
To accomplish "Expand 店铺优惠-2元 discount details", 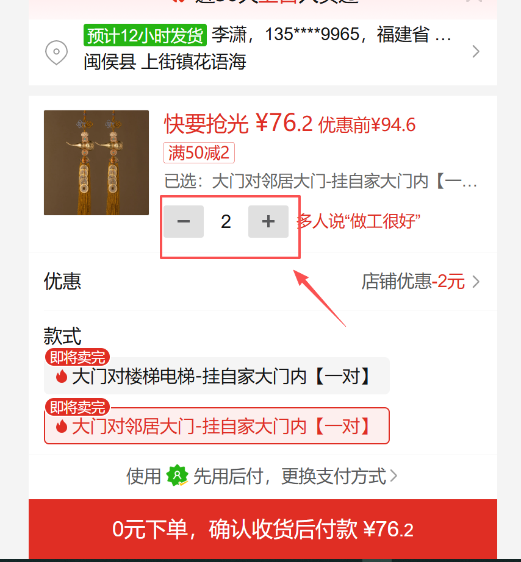I will tap(420, 282).
